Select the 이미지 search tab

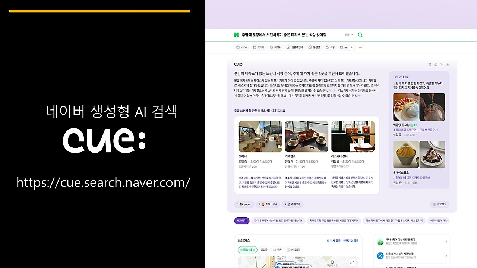[259, 47]
